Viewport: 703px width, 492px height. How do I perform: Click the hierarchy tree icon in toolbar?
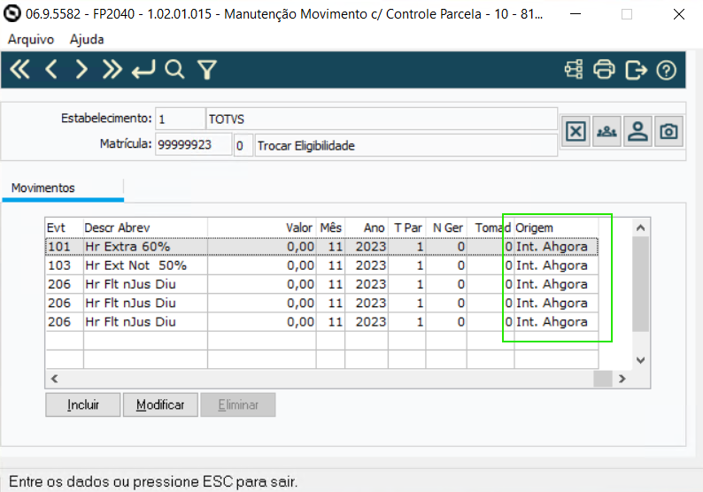coord(574,69)
